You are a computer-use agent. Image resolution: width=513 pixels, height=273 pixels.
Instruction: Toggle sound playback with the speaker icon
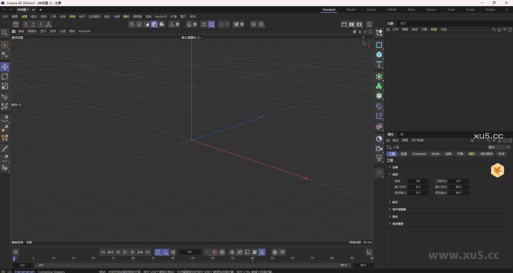click(172, 252)
